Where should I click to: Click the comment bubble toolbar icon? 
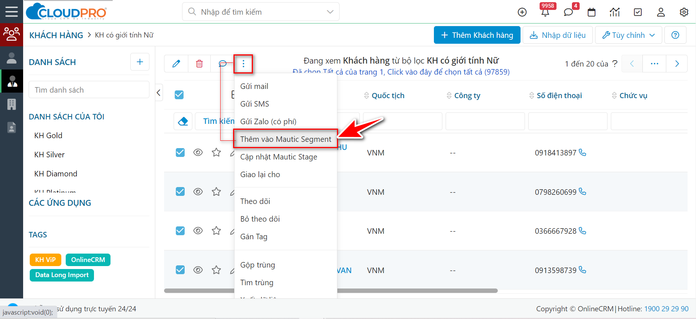(222, 64)
